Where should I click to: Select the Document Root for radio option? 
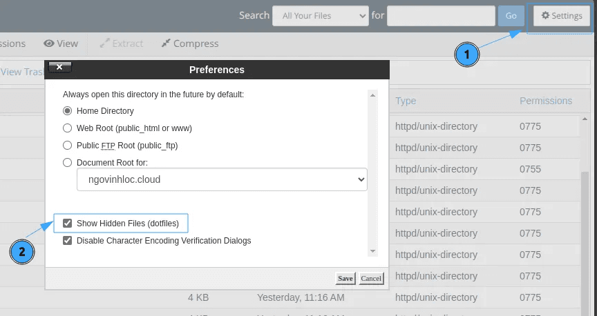67,163
